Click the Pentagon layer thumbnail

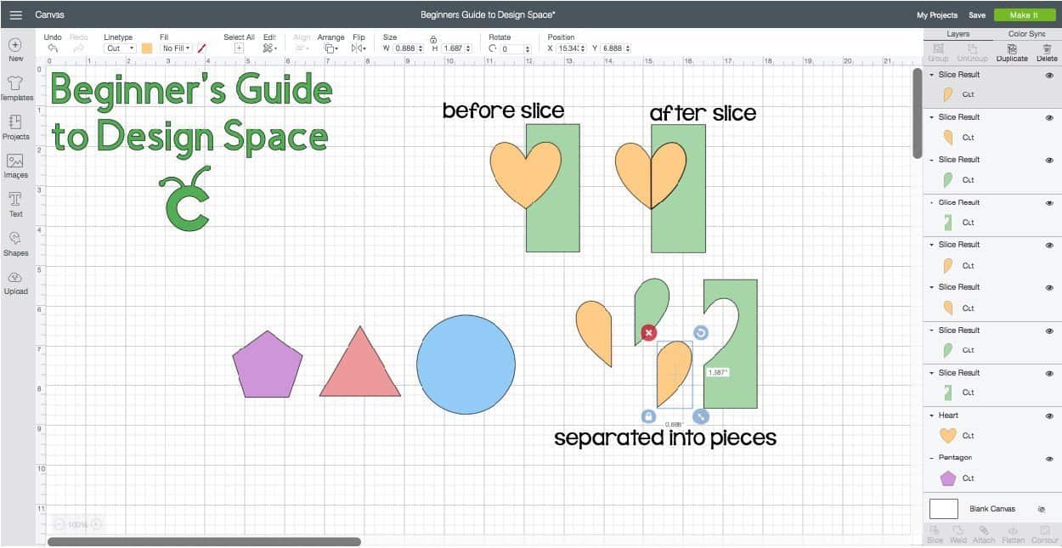[x=947, y=477]
